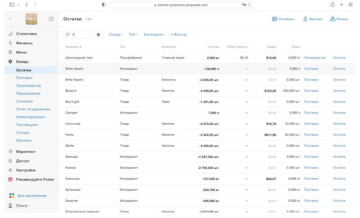Clear the search field with X icon

click(x=99, y=35)
